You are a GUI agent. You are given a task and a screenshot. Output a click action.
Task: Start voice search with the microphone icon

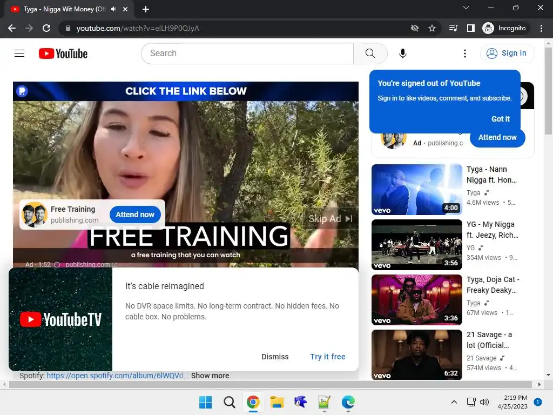click(x=402, y=53)
